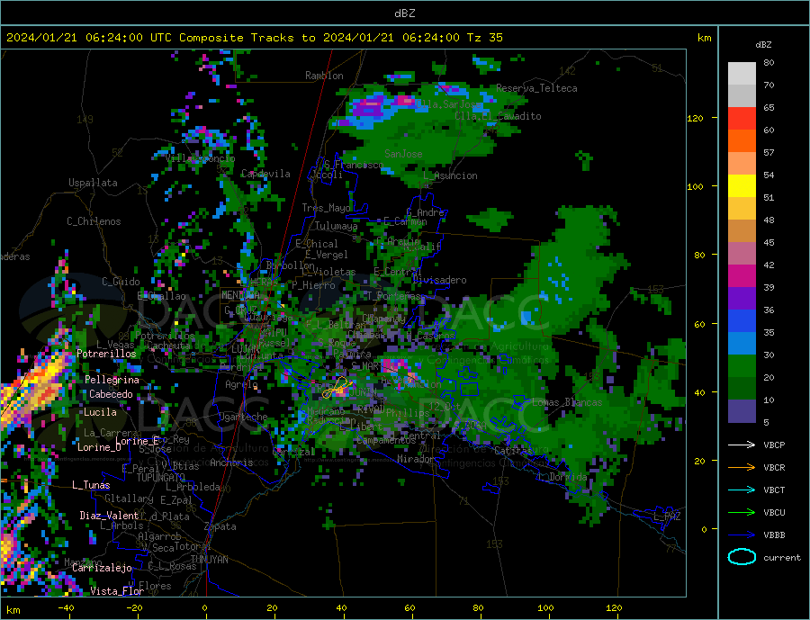Click the Zapata label
810x620 pixels.
[220, 526]
